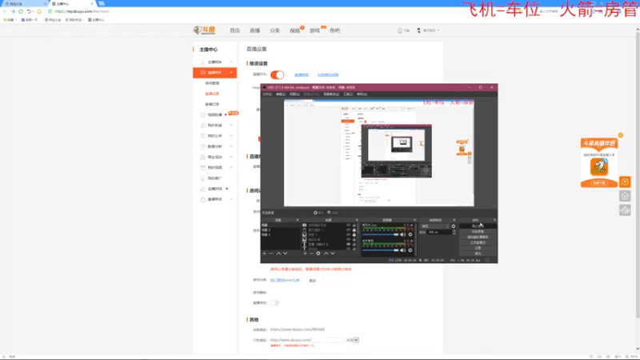Select 场景 2 in the OBS scenes list

281,230
